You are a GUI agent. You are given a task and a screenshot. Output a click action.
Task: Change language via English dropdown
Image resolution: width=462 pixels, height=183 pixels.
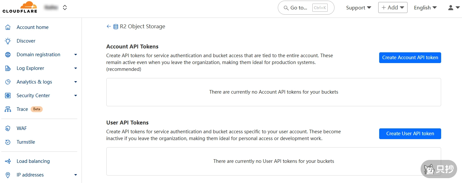tap(425, 7)
